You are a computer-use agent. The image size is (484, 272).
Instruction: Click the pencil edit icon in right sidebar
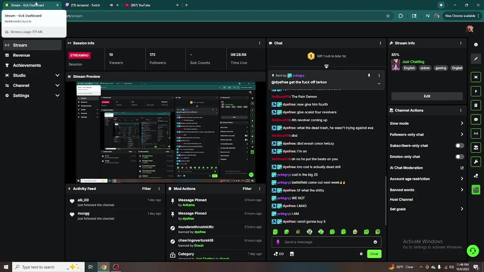pos(476,59)
